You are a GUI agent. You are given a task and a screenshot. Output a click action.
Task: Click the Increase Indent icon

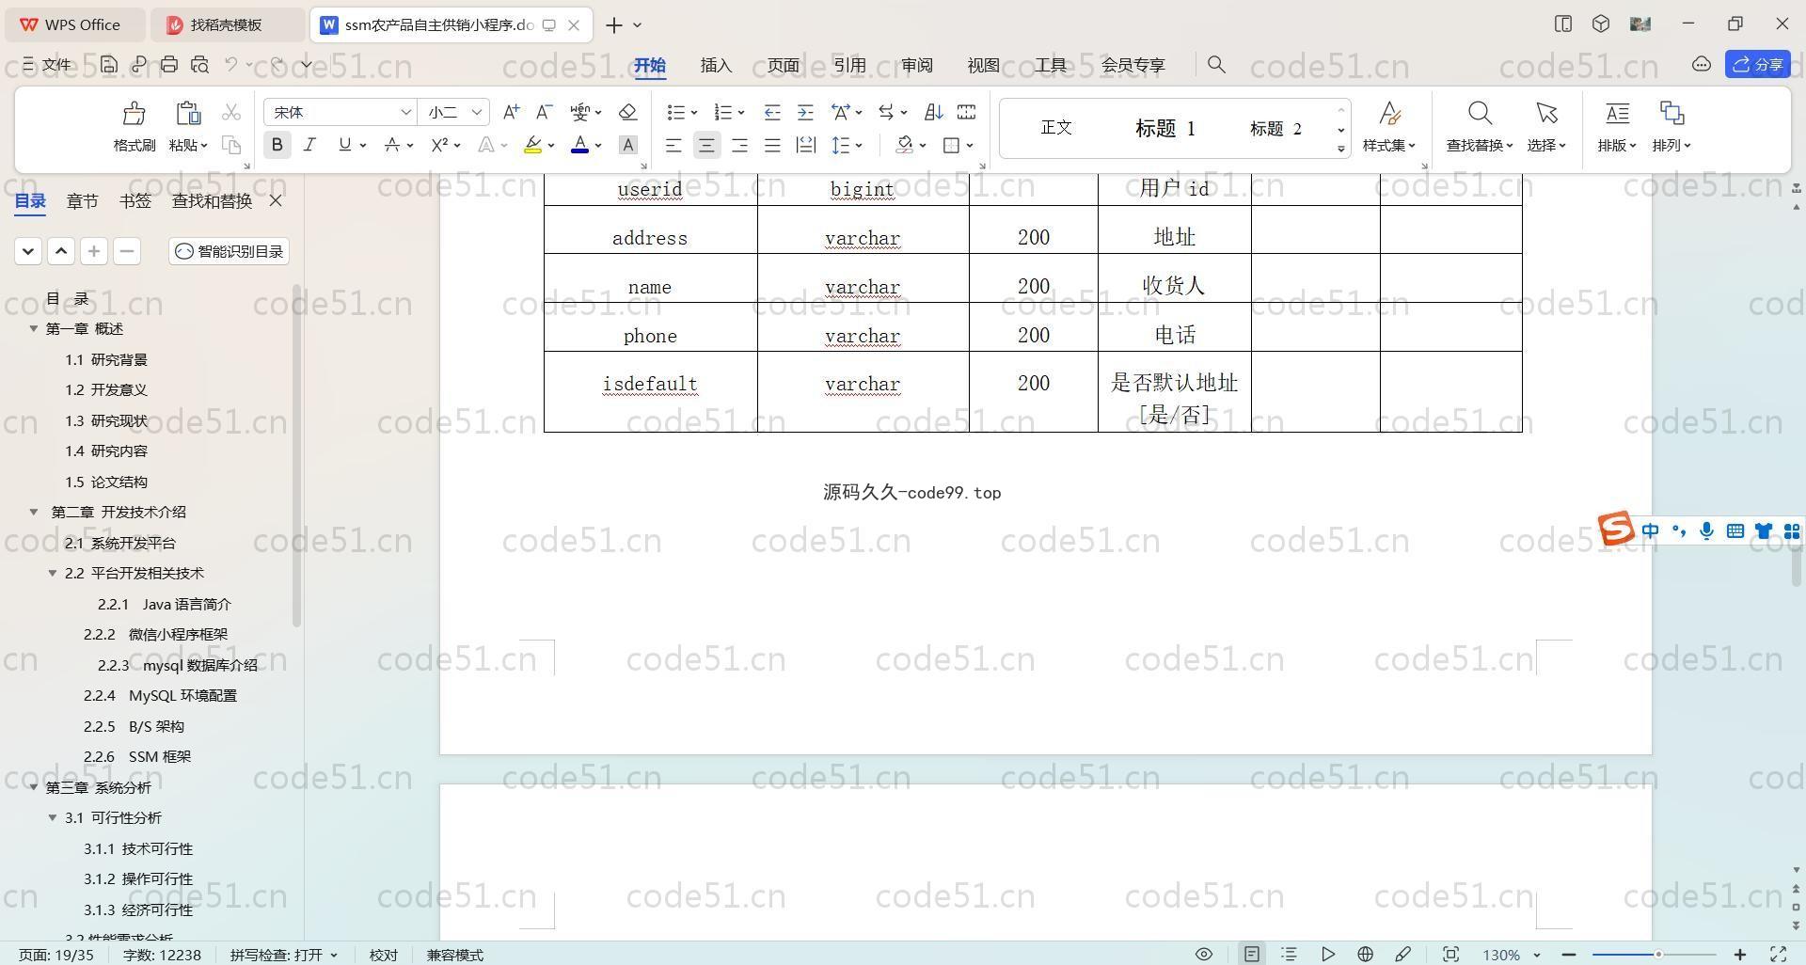805,112
